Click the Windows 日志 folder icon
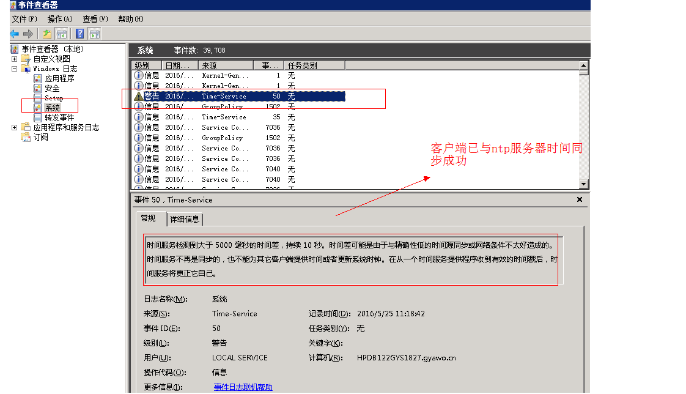 click(26, 69)
